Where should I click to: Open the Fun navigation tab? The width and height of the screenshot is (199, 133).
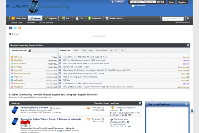tap(65, 19)
